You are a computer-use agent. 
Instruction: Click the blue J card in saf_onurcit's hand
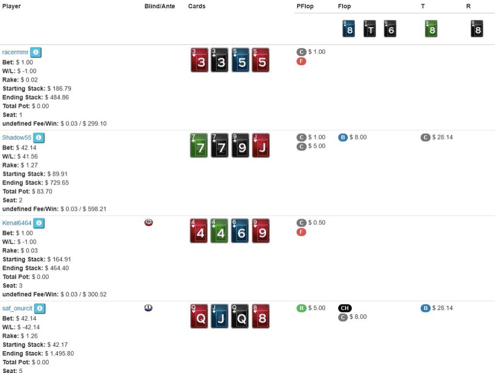pyautogui.click(x=219, y=316)
